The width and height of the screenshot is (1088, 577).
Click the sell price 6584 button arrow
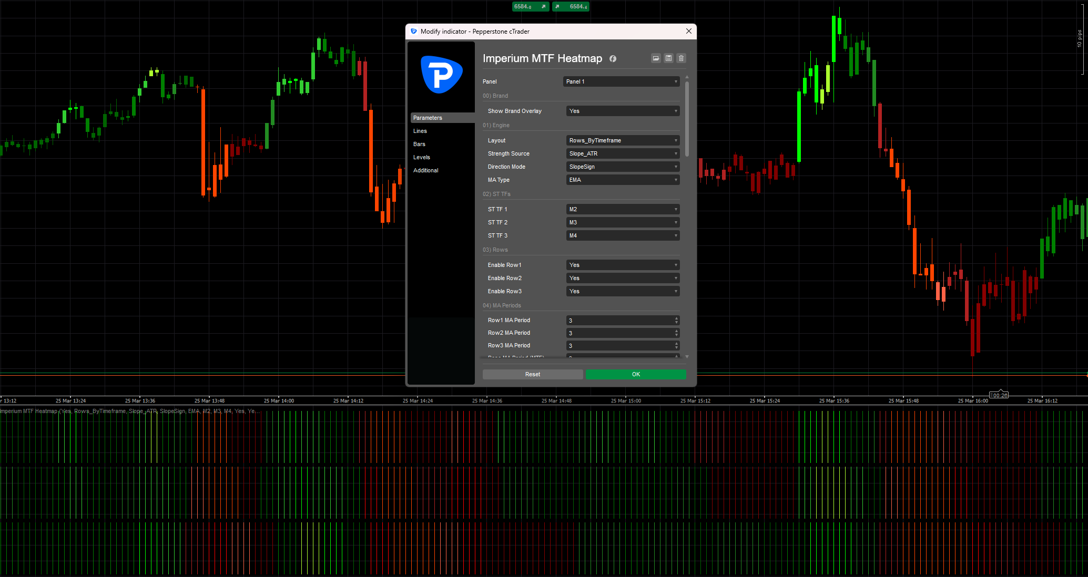pyautogui.click(x=543, y=6)
